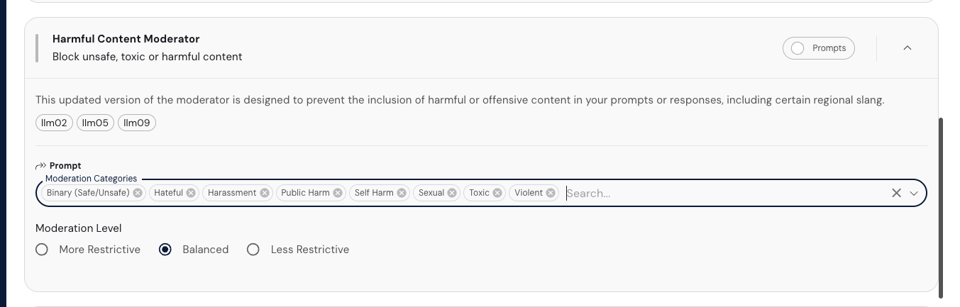Click the llm09 tag
This screenshot has height=307, width=960.
coord(137,123)
